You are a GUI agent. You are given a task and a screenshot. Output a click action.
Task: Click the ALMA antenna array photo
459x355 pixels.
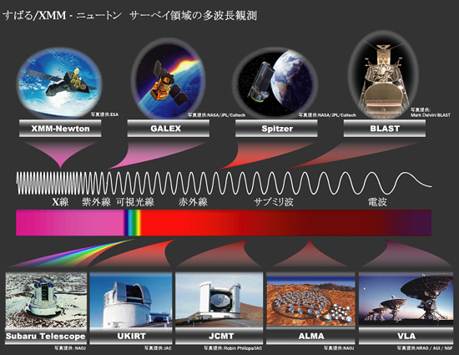(x=311, y=299)
